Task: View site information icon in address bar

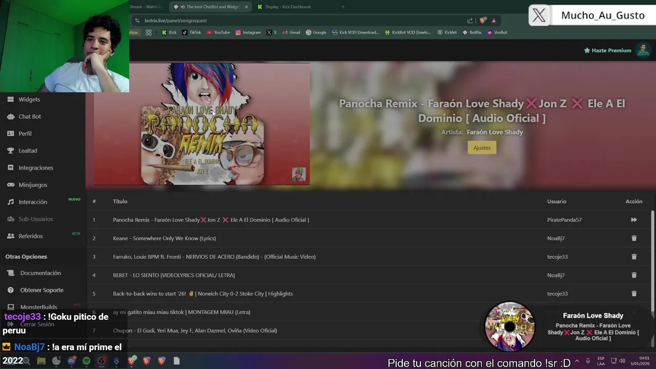Action: (137, 20)
